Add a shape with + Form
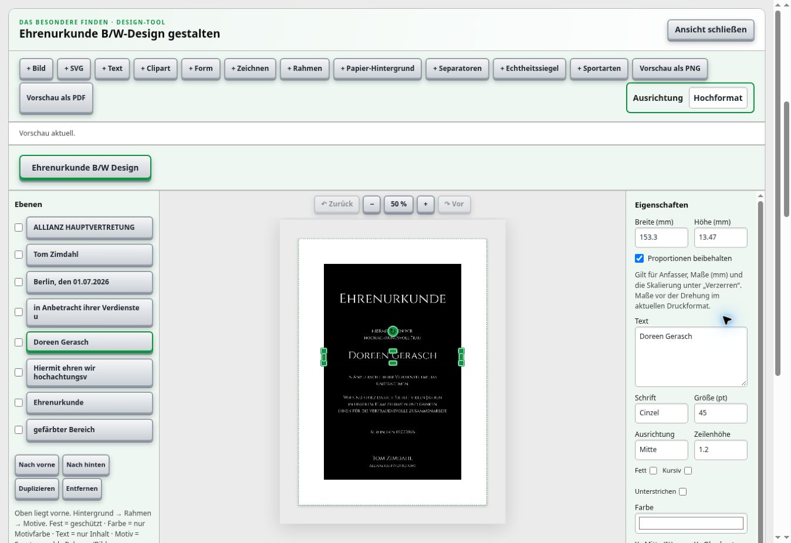Image resolution: width=791 pixels, height=543 pixels. pyautogui.click(x=201, y=69)
